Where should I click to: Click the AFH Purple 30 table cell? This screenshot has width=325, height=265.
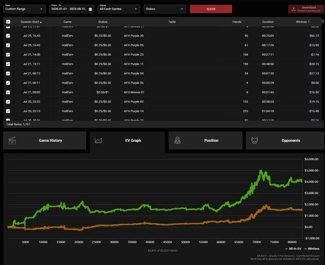pos(134,36)
